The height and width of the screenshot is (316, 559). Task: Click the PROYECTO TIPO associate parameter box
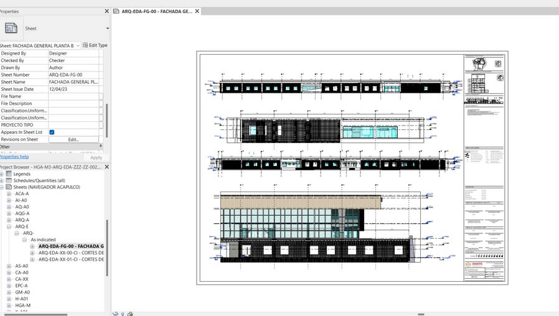101,125
